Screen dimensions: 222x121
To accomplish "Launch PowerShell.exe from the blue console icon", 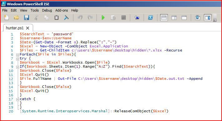I will click(x=150, y=18).
